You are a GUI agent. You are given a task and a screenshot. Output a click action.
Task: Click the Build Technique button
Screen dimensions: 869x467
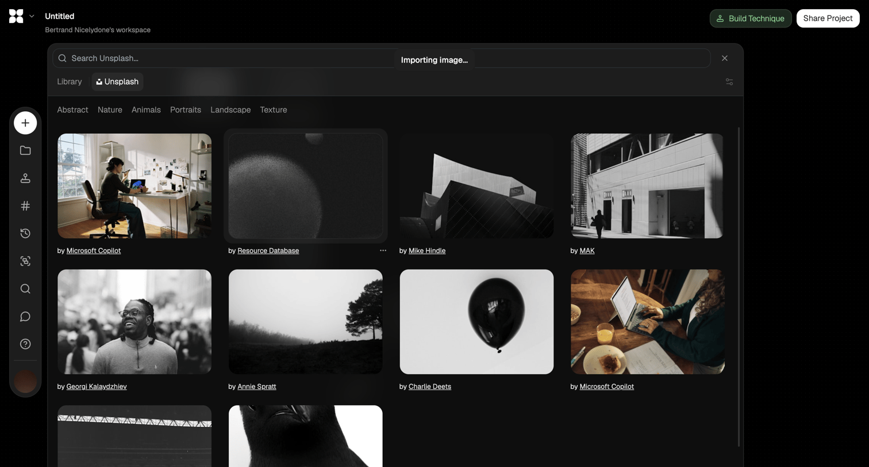tap(751, 18)
